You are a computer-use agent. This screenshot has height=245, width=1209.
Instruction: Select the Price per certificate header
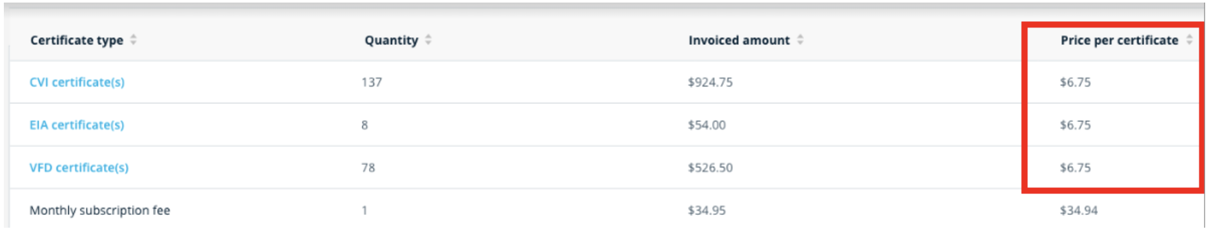click(x=1119, y=40)
